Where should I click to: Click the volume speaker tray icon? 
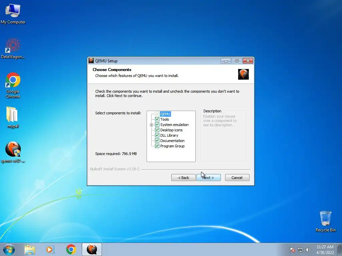[308, 250]
